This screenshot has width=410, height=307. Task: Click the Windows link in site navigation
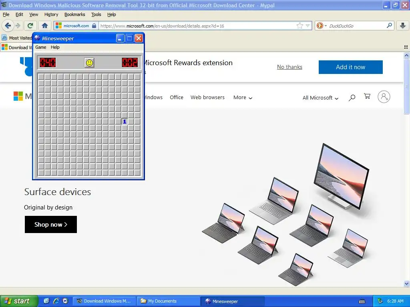[x=153, y=98]
